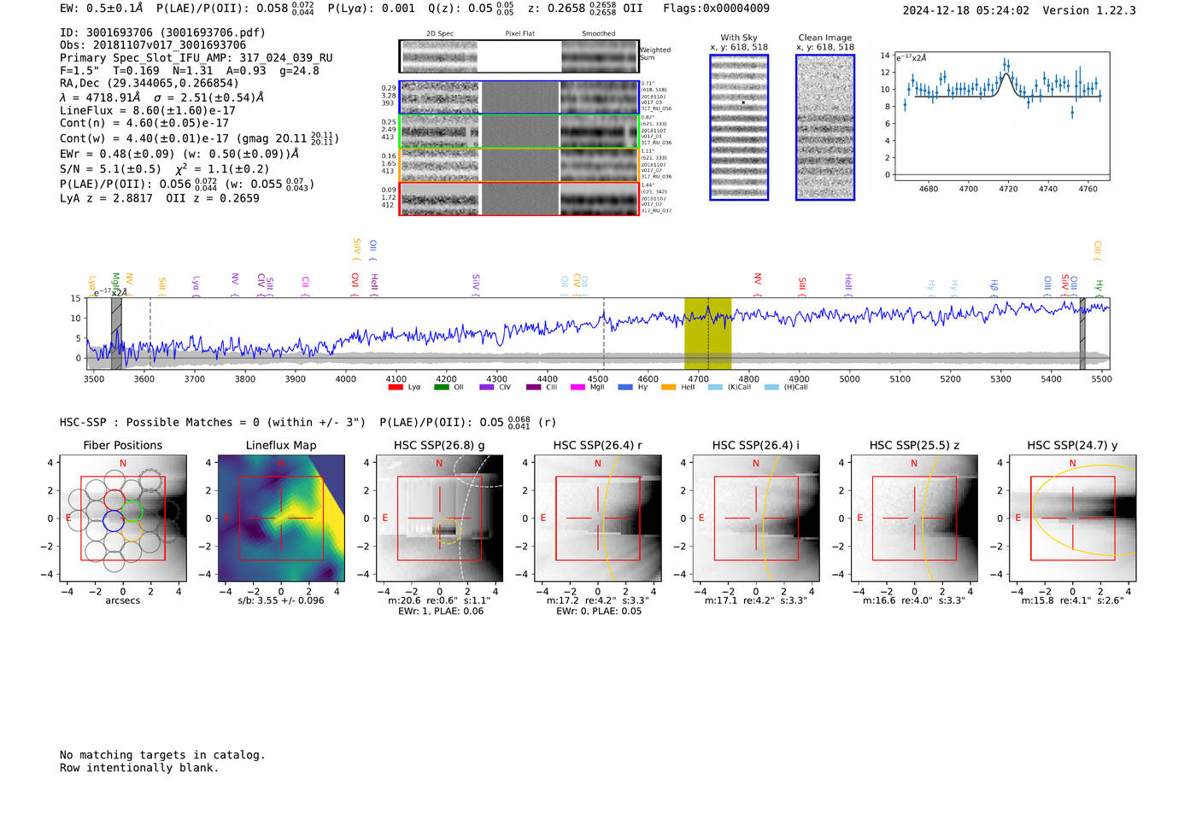This screenshot has height=814, width=1196.
Task: Click the Pixel Flat column header
Action: click(x=519, y=34)
